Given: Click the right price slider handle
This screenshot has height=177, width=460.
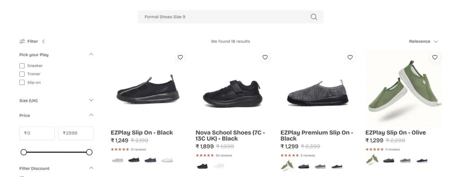Looking at the screenshot, I should click(x=89, y=152).
